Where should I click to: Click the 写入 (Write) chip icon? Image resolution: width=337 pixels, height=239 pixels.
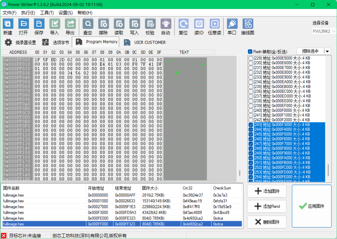[134, 24]
